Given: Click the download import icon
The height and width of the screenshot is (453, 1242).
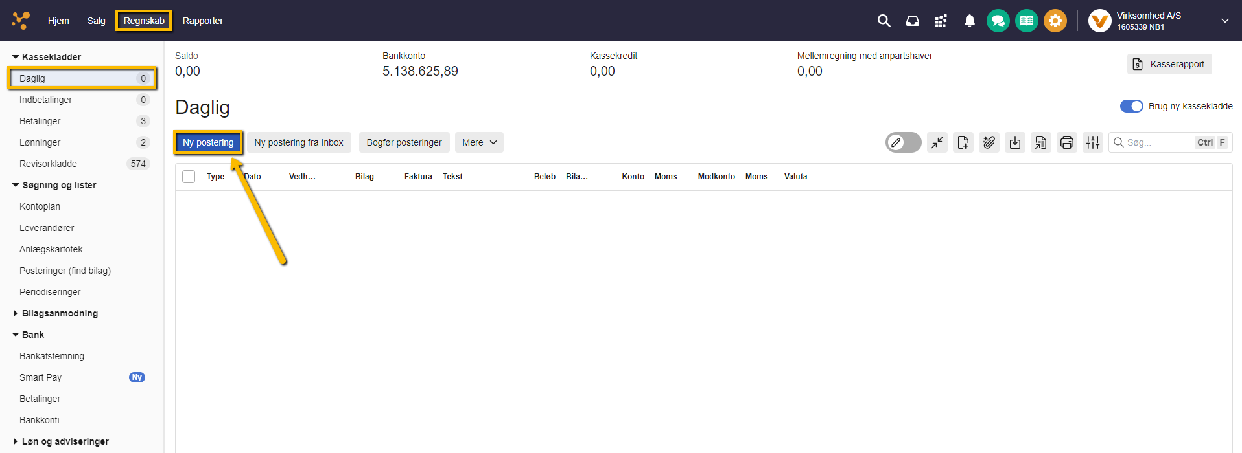Looking at the screenshot, I should coord(1014,142).
